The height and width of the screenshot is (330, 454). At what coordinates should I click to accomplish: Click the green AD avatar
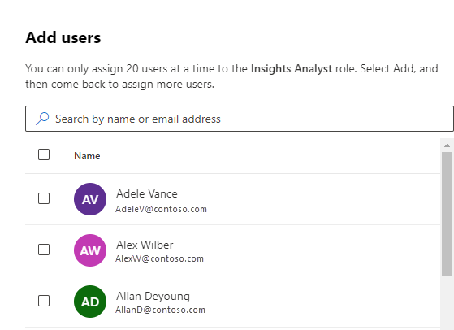tap(90, 302)
